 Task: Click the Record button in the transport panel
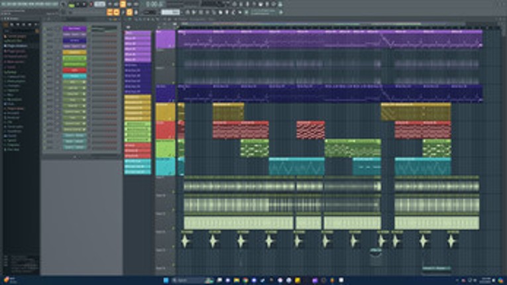(x=91, y=5)
